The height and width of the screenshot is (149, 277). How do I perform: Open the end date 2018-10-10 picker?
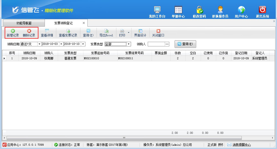click(x=83, y=44)
